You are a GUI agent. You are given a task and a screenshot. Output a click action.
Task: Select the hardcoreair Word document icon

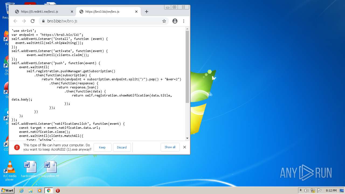coord(30,169)
